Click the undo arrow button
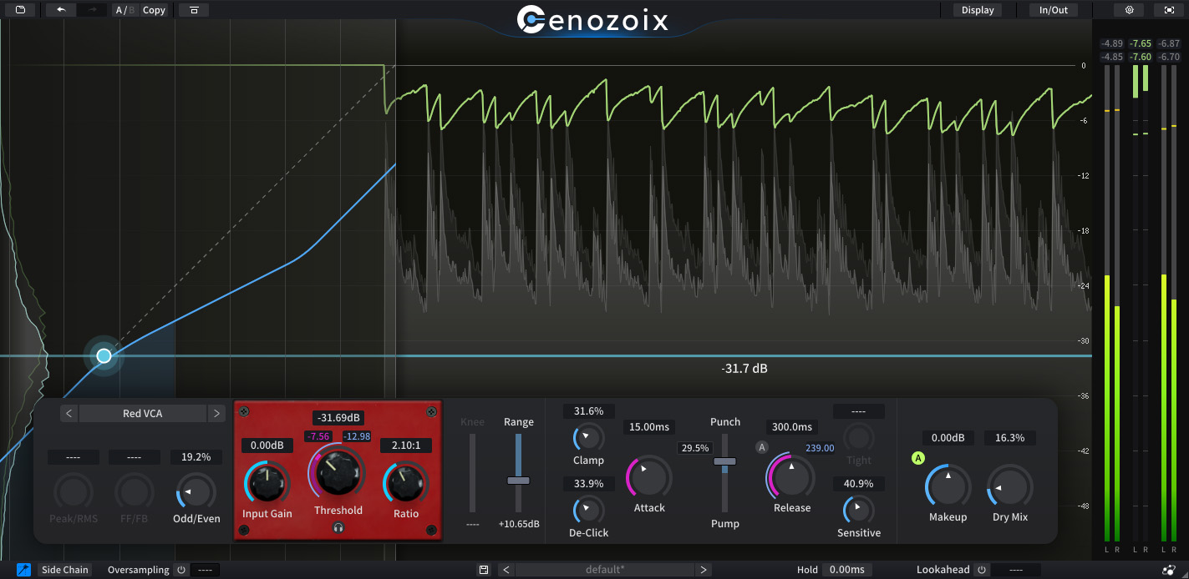 point(61,10)
